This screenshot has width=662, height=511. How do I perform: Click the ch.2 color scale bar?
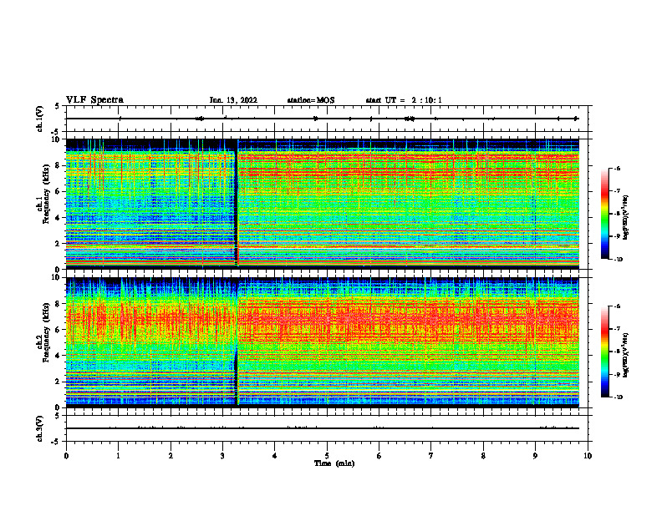tap(604, 352)
